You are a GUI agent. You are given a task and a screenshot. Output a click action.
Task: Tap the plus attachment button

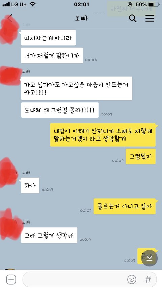(x=11, y=280)
